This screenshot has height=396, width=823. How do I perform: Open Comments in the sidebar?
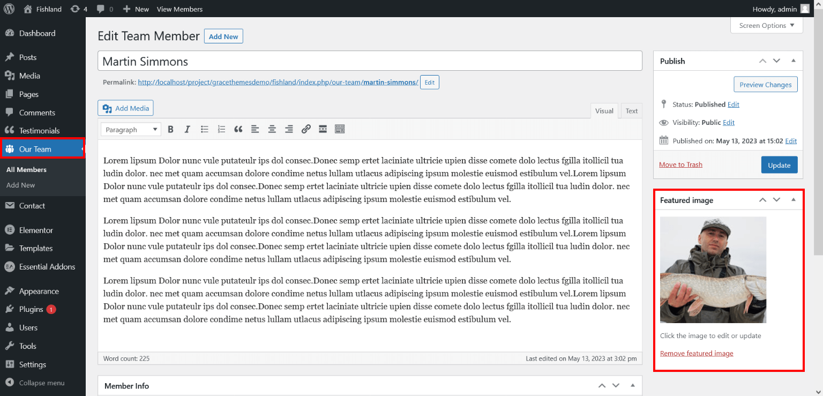coord(43,113)
